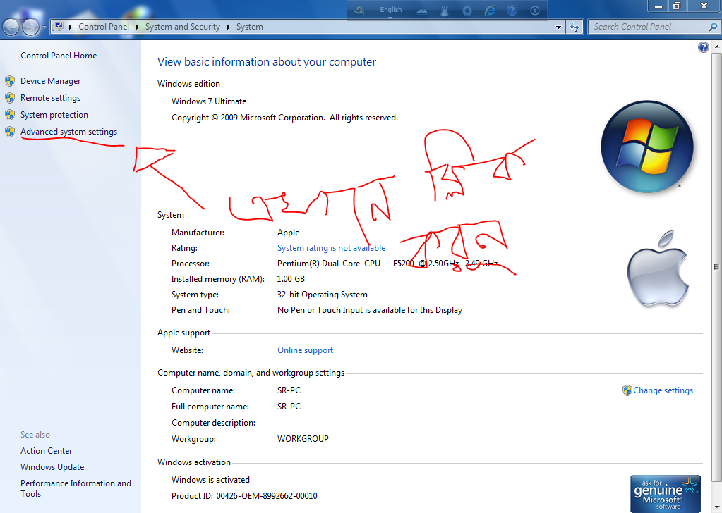The height and width of the screenshot is (513, 722).
Task: Click the Internet Explorer icon in top toolbar
Action: (489, 11)
